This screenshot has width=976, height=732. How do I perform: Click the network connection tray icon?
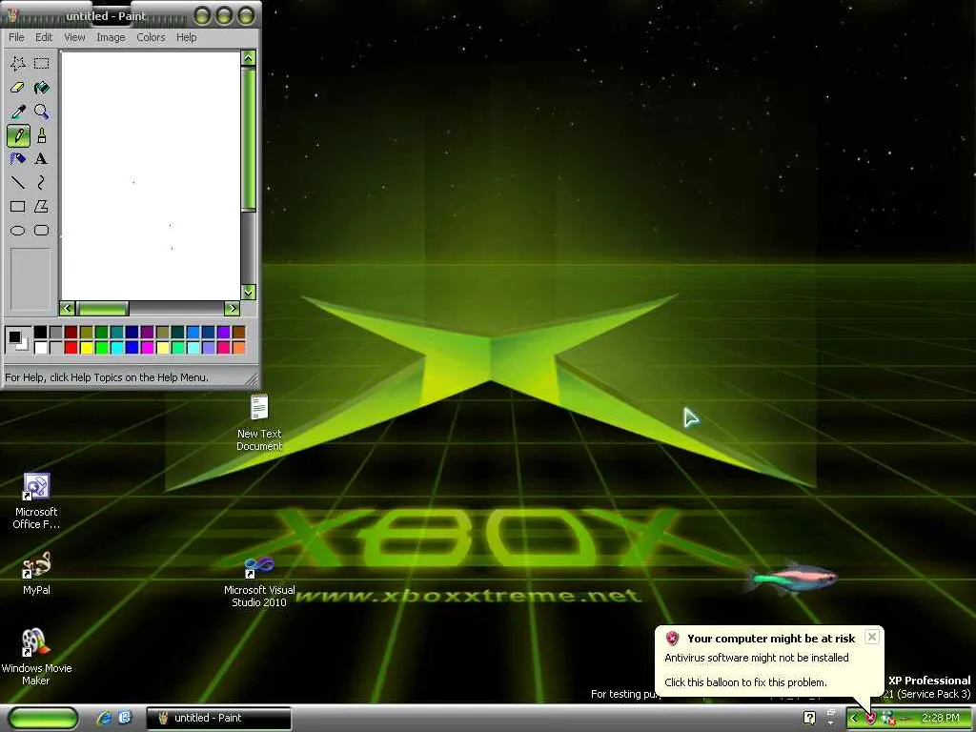click(888, 719)
